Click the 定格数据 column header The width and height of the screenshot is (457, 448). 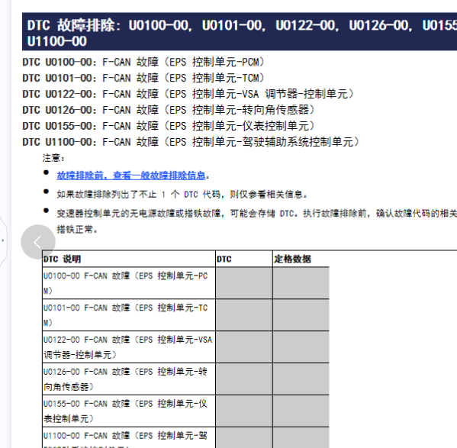pyautogui.click(x=301, y=259)
